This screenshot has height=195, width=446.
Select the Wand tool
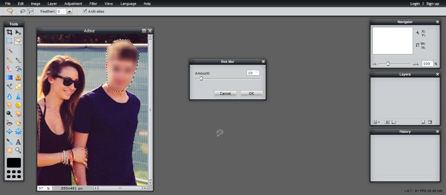(x=9, y=50)
